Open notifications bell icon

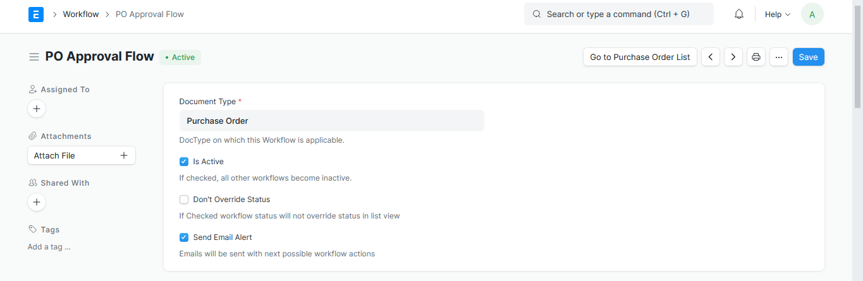(x=738, y=14)
